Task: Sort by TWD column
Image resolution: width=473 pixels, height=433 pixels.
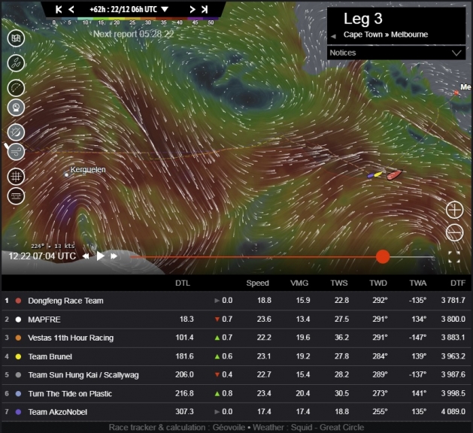Action: (x=378, y=283)
